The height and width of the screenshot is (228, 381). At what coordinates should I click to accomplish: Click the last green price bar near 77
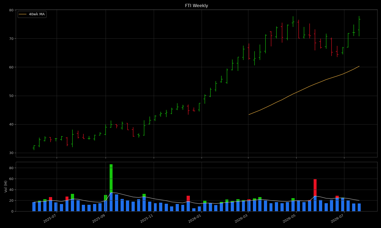click(359, 26)
